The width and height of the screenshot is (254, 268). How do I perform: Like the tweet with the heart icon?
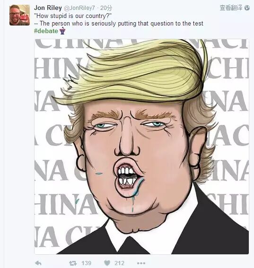tap(107, 263)
